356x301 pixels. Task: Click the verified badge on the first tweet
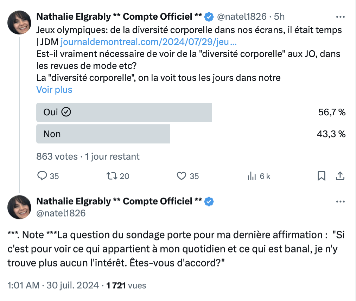pyautogui.click(x=209, y=17)
